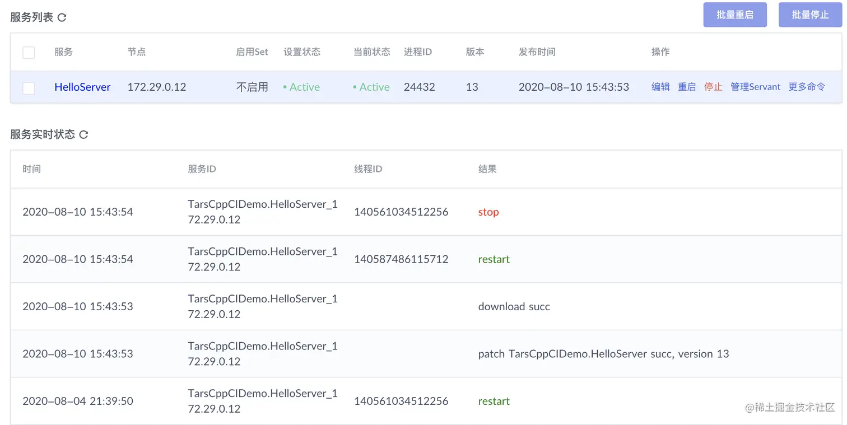Click the 进程ID column header
The height and width of the screenshot is (425, 847).
(418, 52)
